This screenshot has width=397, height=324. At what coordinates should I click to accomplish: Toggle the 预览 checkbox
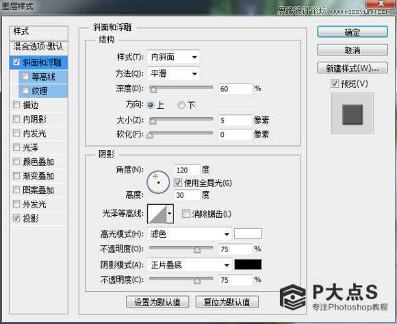tap(335, 84)
